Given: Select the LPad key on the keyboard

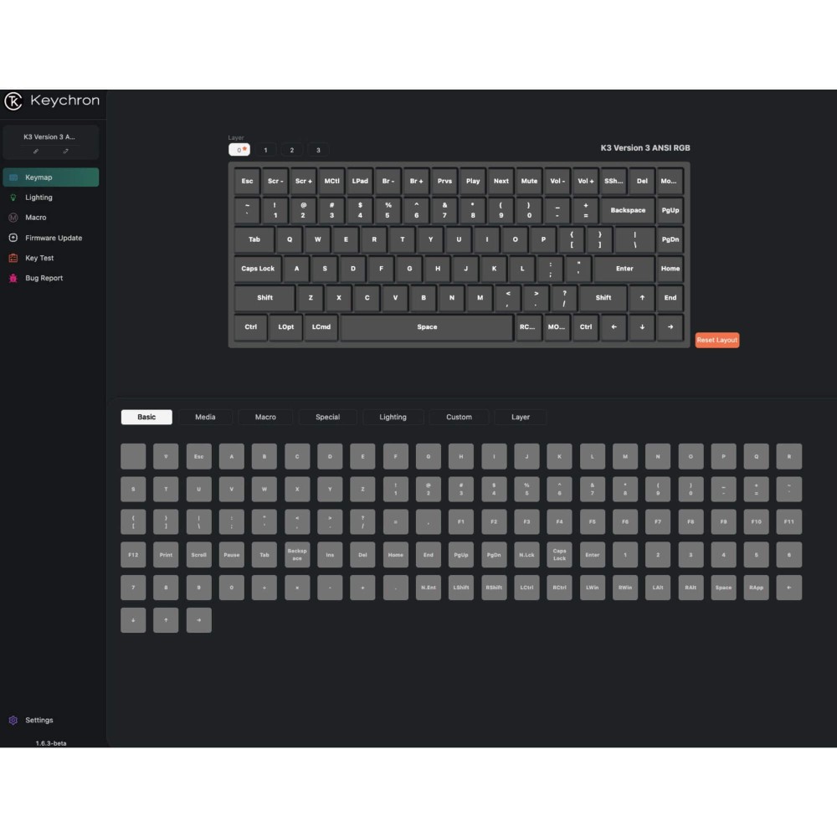Looking at the screenshot, I should (x=360, y=182).
